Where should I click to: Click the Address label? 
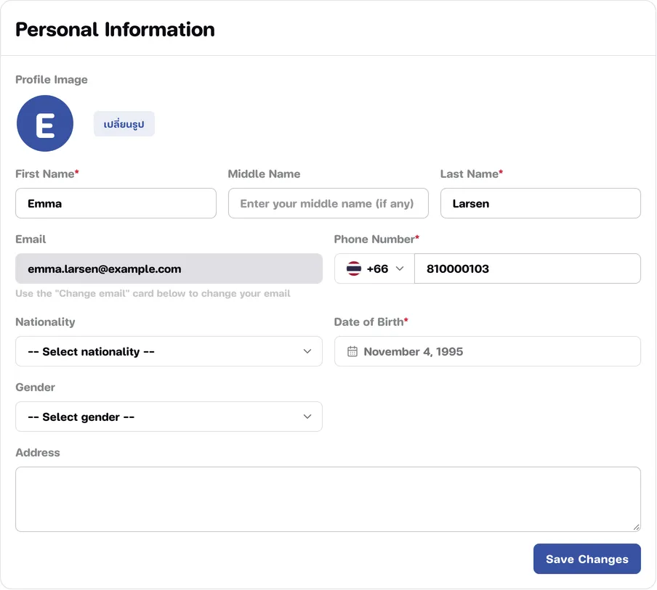pyautogui.click(x=38, y=453)
